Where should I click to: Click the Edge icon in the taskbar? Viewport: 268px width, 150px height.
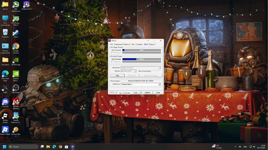pos(54,147)
